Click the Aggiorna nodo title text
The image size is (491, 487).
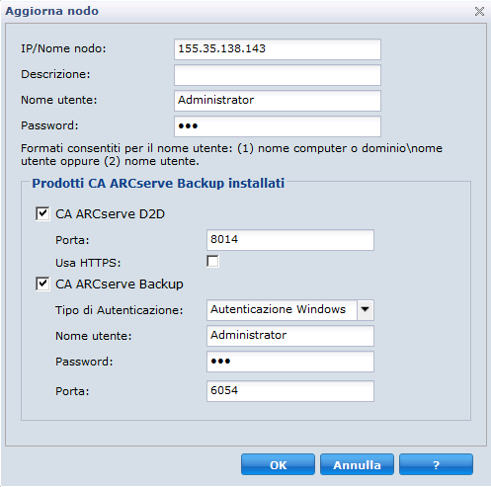point(52,11)
